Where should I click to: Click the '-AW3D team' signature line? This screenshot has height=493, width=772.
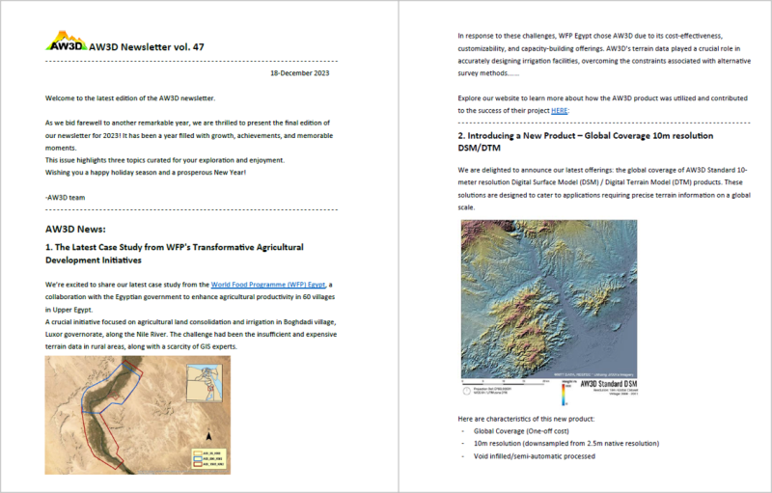click(x=65, y=198)
